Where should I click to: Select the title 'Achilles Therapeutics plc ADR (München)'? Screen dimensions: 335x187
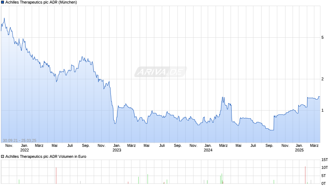tap(41, 2)
